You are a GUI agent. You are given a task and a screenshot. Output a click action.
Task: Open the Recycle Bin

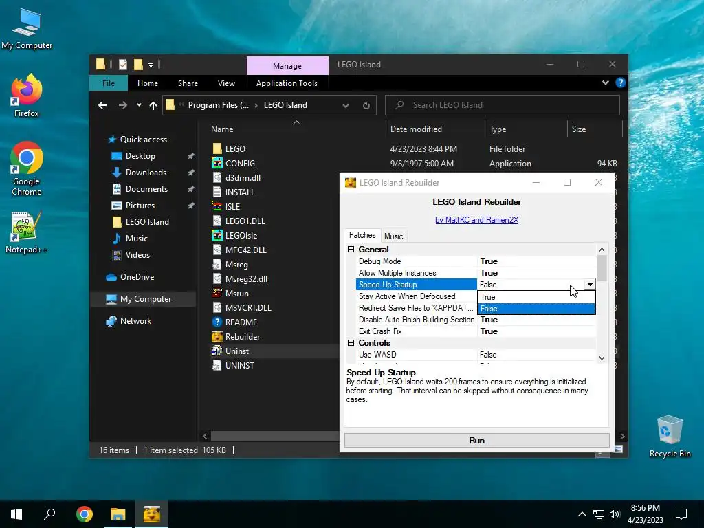pos(670,437)
